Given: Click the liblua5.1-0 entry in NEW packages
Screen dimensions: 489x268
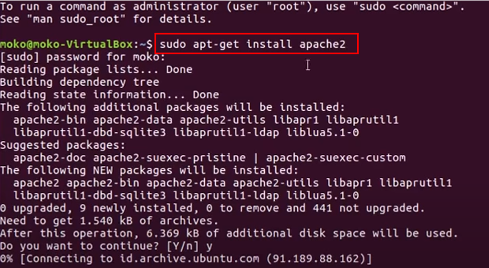Looking at the screenshot, I should tap(323, 195).
